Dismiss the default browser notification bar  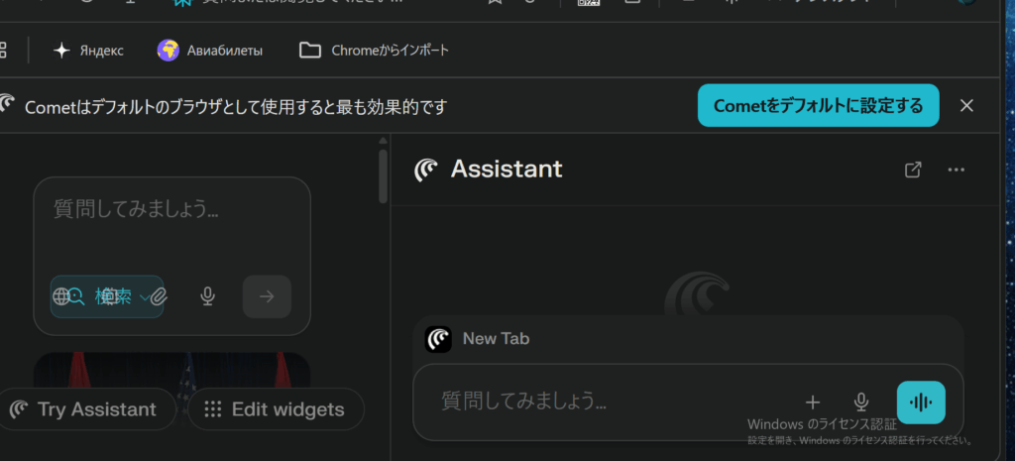[x=966, y=105]
